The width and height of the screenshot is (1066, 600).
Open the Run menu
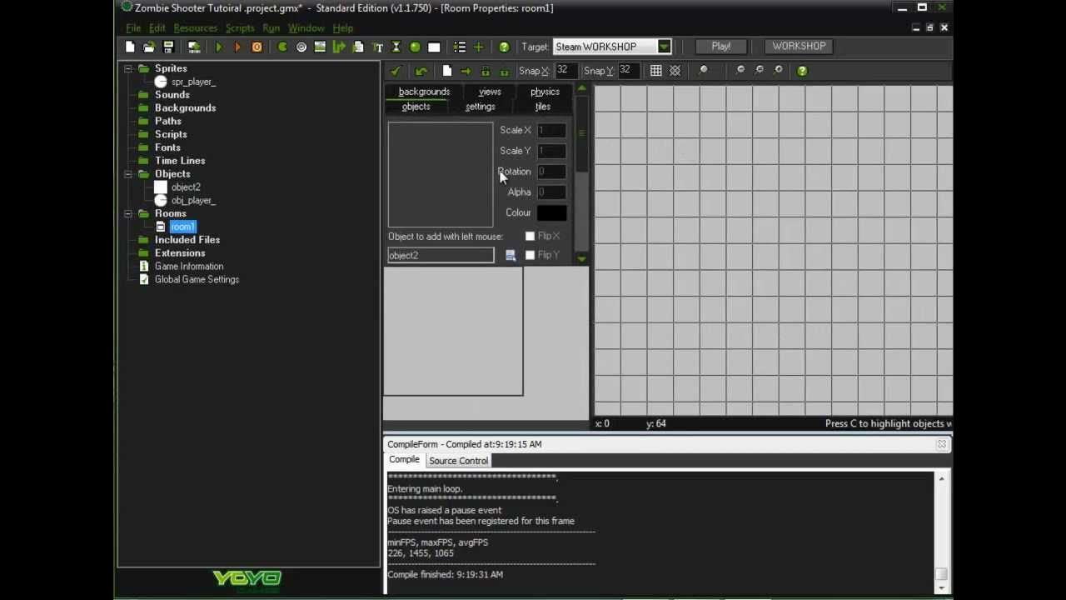(271, 28)
